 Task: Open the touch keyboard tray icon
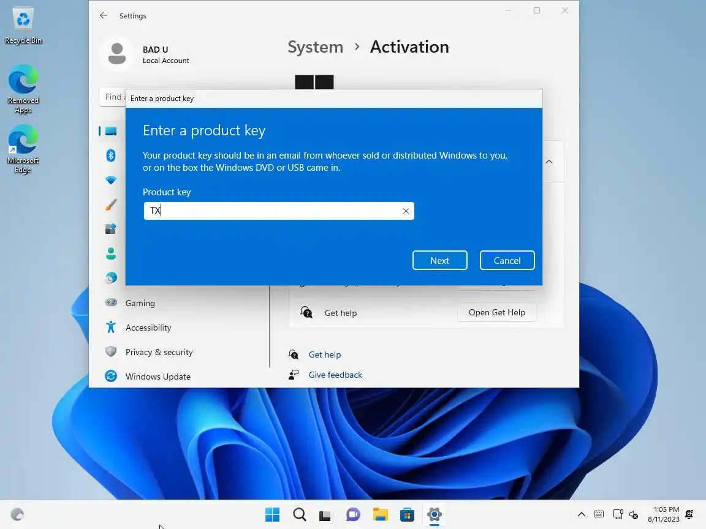click(x=599, y=514)
